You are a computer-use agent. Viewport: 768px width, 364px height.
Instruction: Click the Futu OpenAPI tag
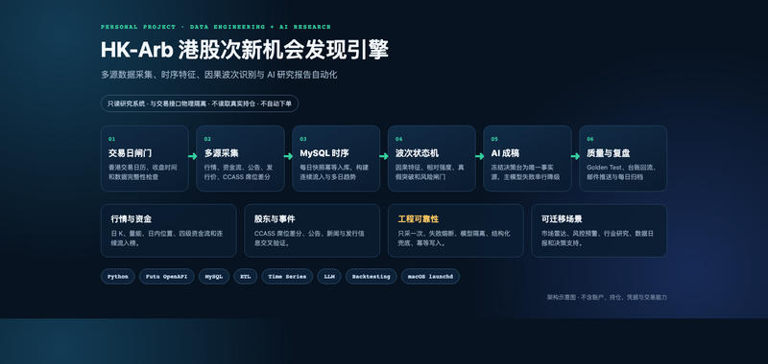click(166, 277)
